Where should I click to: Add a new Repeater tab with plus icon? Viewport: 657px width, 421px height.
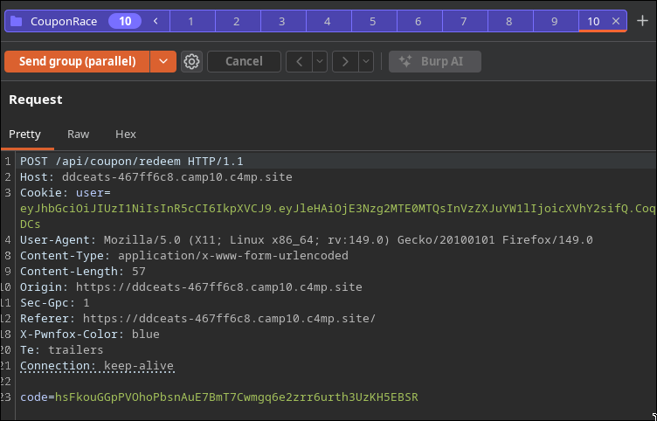click(x=642, y=21)
